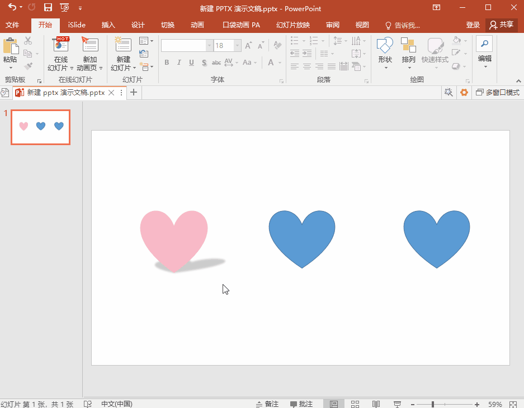Click the Quick Styles (快速样式) icon
The width and height of the screenshot is (524, 408).
tap(435, 46)
